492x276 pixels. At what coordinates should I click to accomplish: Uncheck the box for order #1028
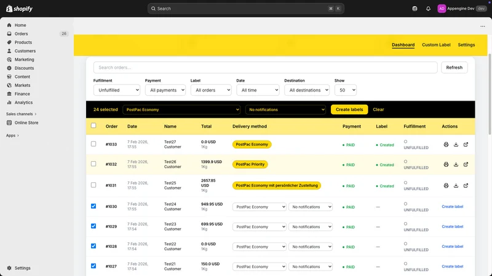click(93, 246)
